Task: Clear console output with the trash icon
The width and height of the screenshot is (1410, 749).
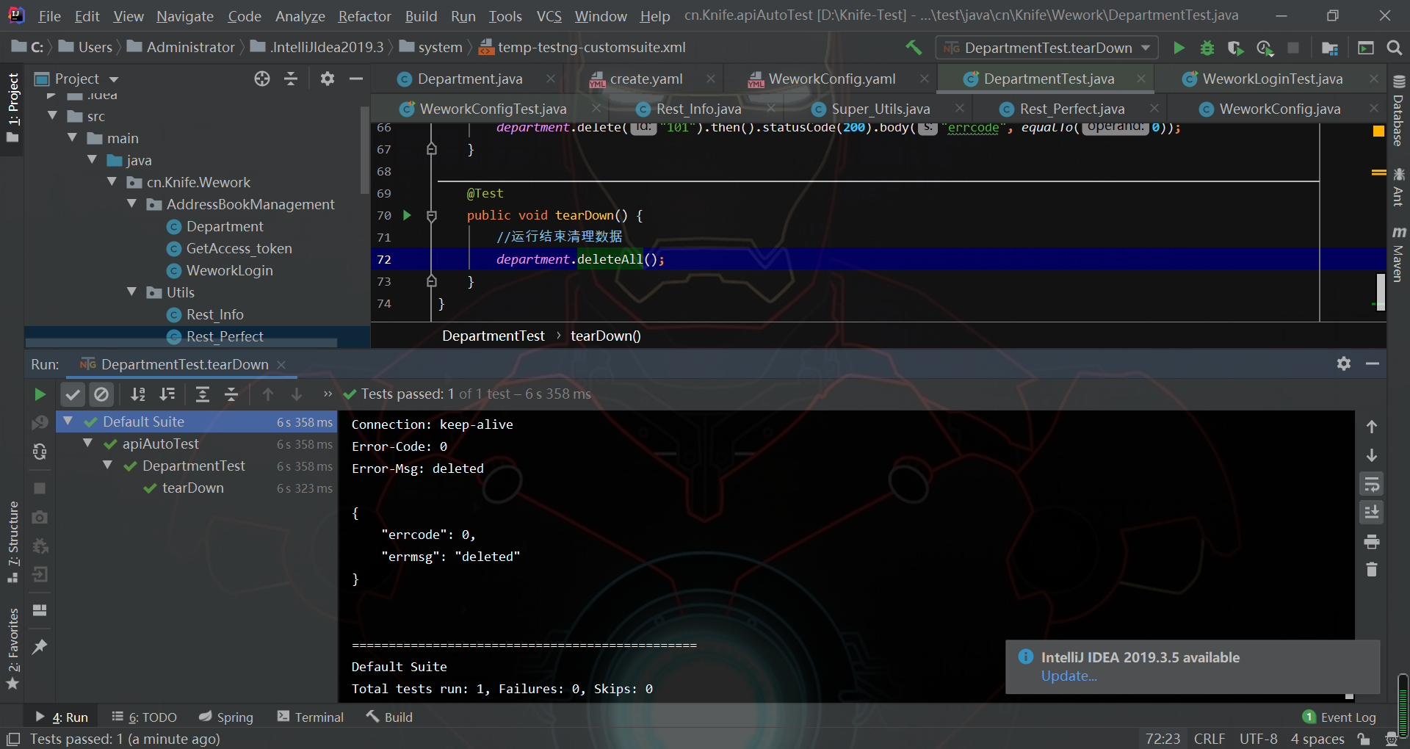Action: (1371, 570)
